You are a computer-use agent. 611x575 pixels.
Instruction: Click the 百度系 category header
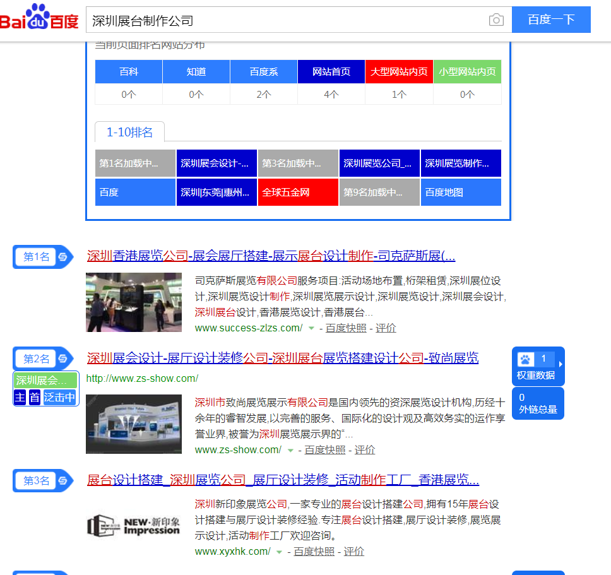coord(264,72)
